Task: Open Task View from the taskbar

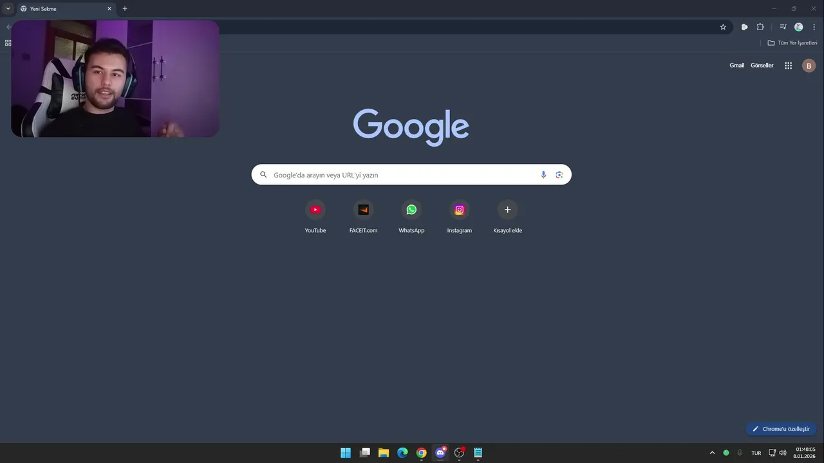Action: coord(365,453)
